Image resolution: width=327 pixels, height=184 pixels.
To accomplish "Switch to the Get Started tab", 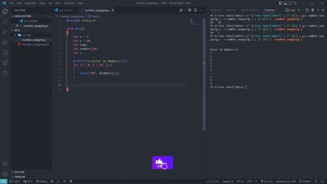I will click(x=65, y=10).
